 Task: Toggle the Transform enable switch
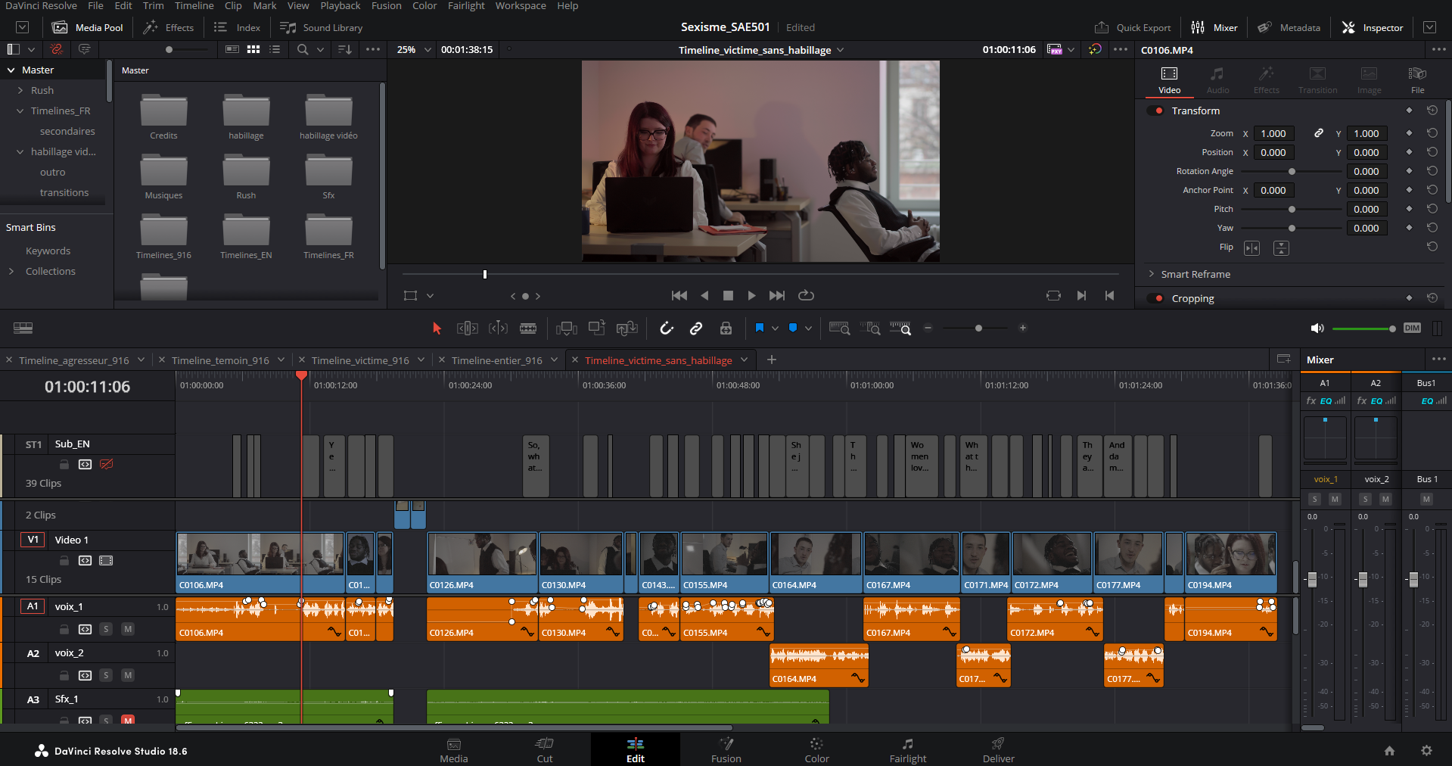click(1155, 111)
